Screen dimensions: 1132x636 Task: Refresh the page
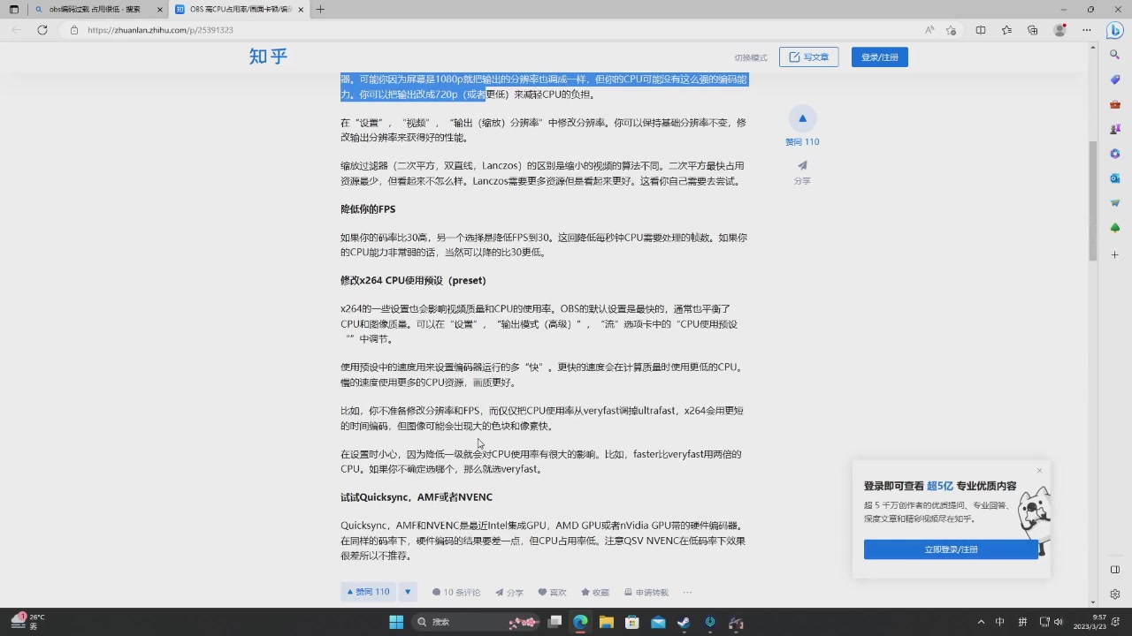pyautogui.click(x=42, y=30)
